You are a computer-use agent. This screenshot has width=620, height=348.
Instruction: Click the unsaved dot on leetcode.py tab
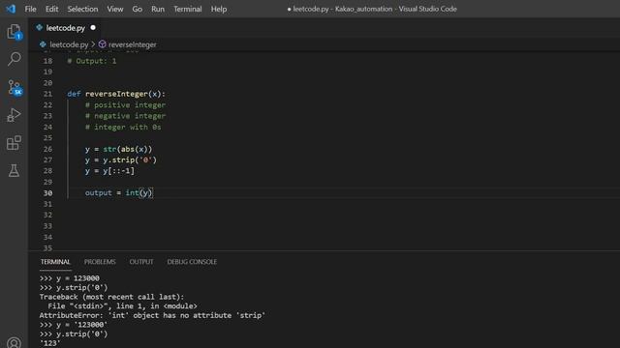93,28
